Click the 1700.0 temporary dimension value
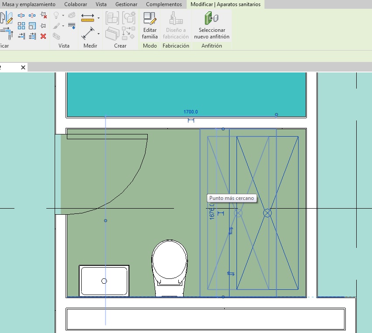 tap(191, 112)
